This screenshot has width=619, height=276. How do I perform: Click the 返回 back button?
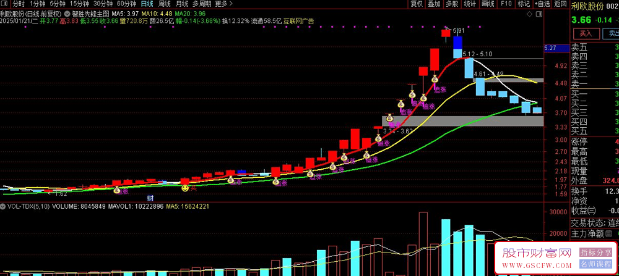click(x=560, y=4)
